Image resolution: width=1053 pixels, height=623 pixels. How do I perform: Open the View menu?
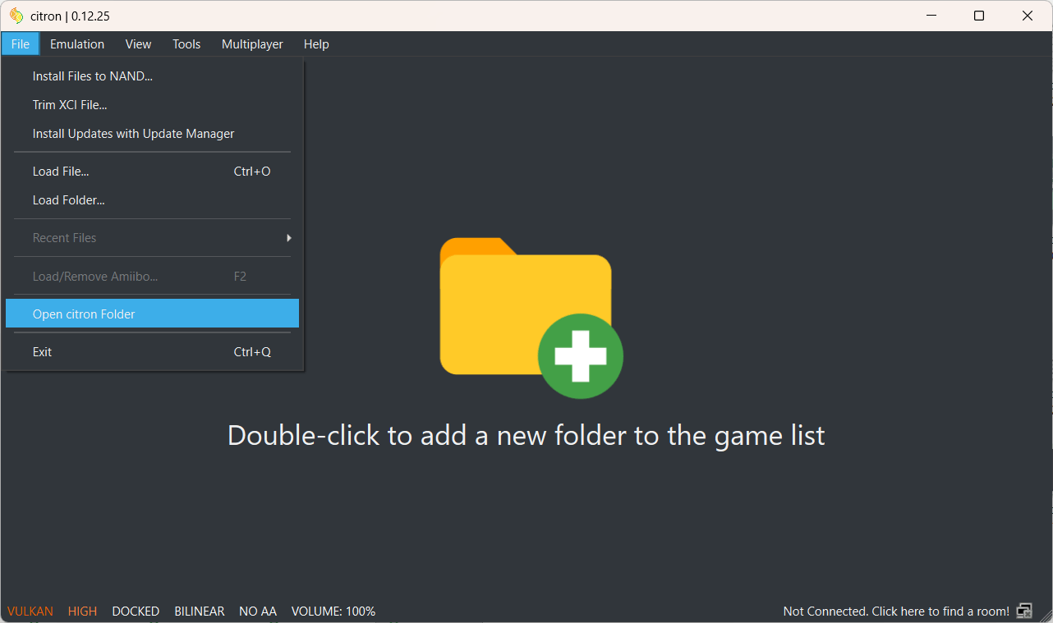click(x=138, y=44)
